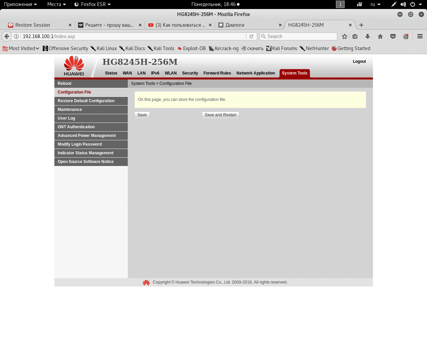Select the System Tools tab
This screenshot has height=342, width=427.
tap(295, 73)
